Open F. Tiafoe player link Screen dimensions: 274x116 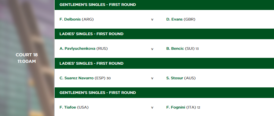[68, 107]
